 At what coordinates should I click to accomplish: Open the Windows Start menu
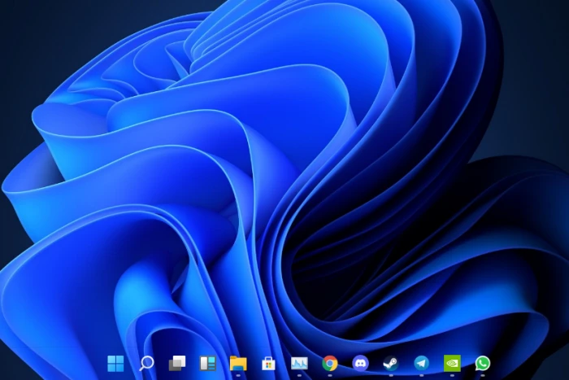[115, 363]
